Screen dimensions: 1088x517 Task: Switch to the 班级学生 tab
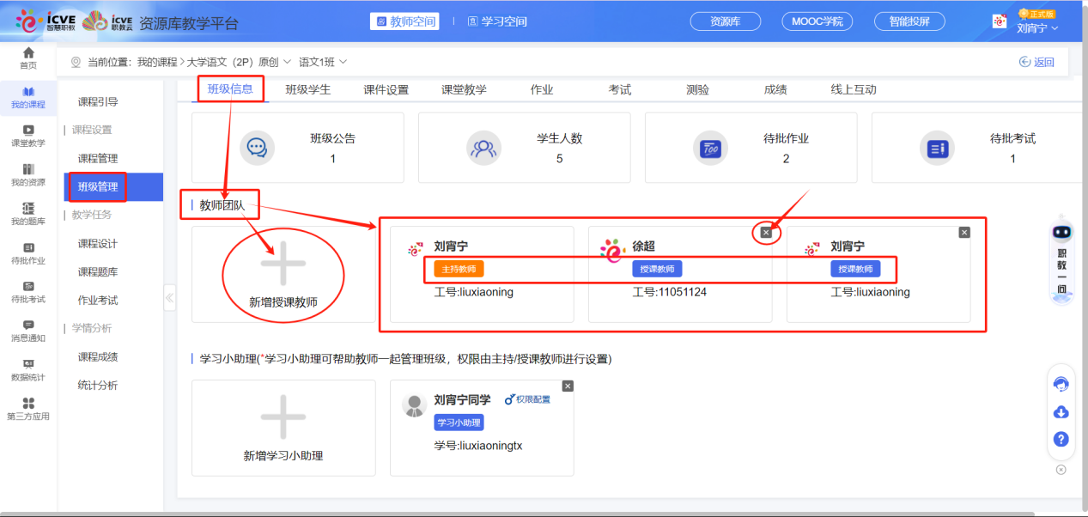pyautogui.click(x=307, y=88)
